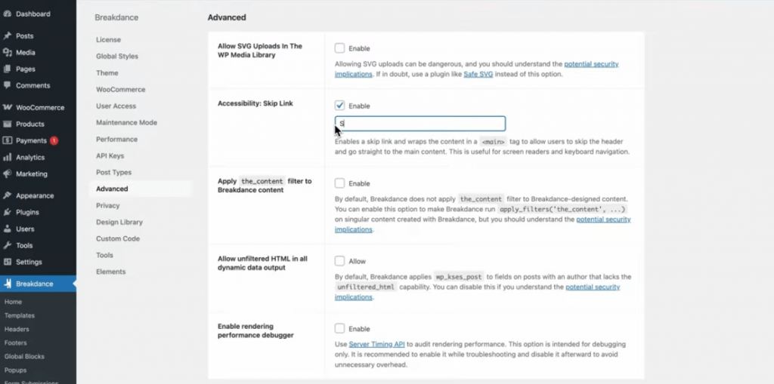Click the WooCommerce logo icon
Screen dimensions: 774x384
coord(8,108)
